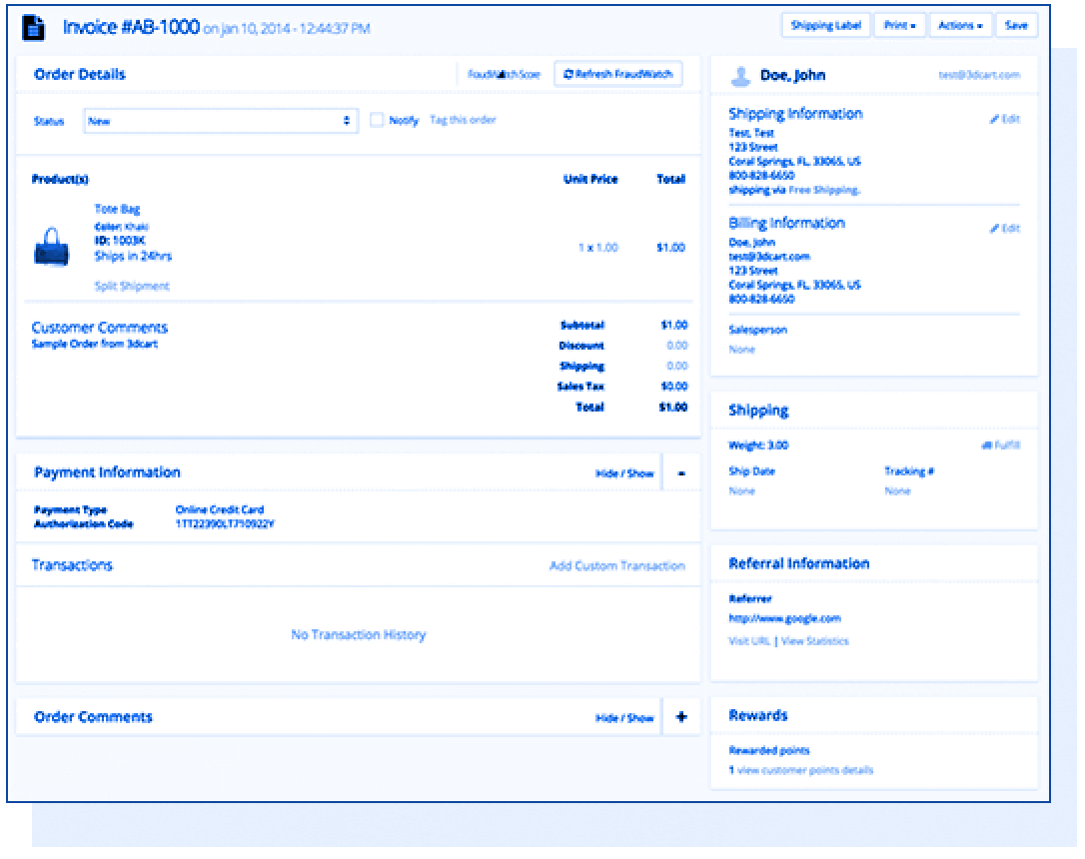Open the Print dropdown menu
The image size is (1085, 859).
[x=899, y=26]
